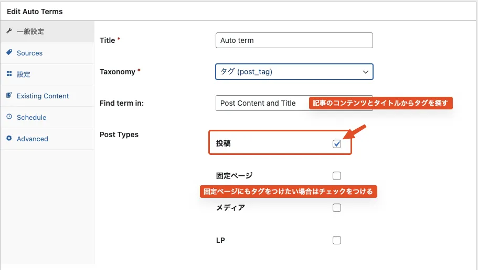Click the メディア label text
This screenshot has height=270, width=478.
(230, 207)
